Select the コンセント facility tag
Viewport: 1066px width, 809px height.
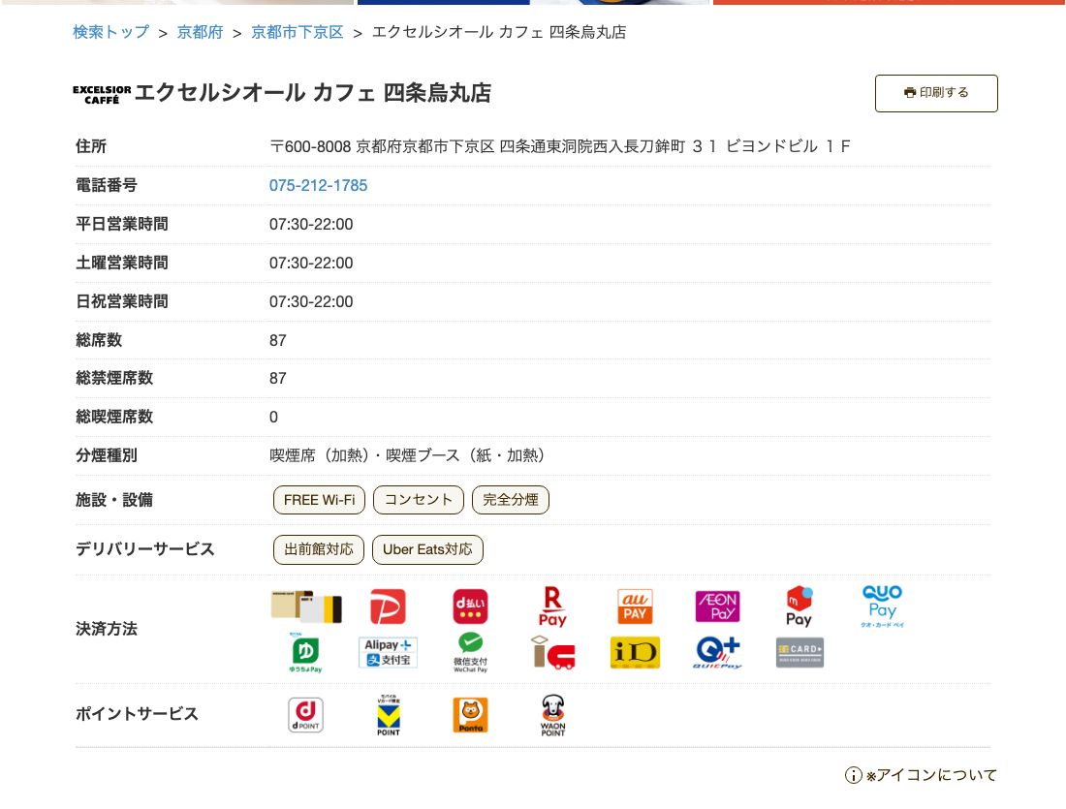[x=418, y=500]
